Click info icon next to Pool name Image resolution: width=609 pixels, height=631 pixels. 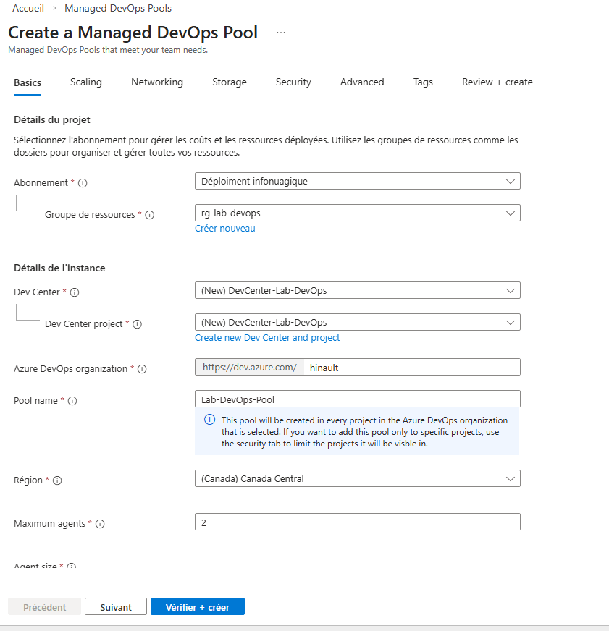point(72,401)
